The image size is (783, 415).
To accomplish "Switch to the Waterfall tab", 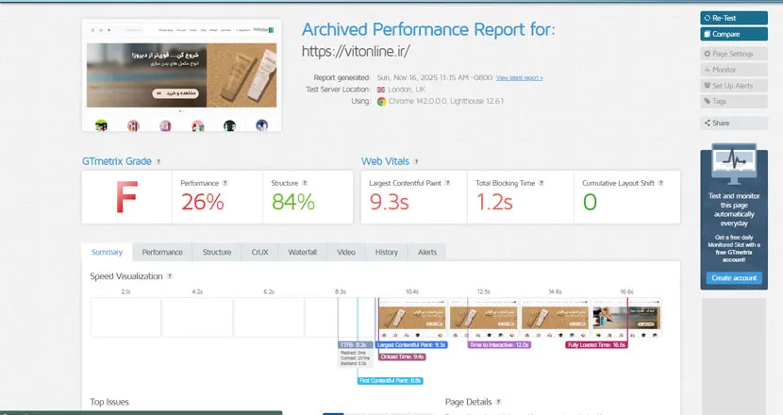I will [302, 252].
